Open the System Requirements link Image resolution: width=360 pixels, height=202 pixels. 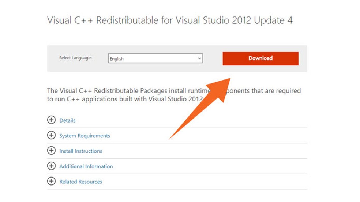pos(85,136)
